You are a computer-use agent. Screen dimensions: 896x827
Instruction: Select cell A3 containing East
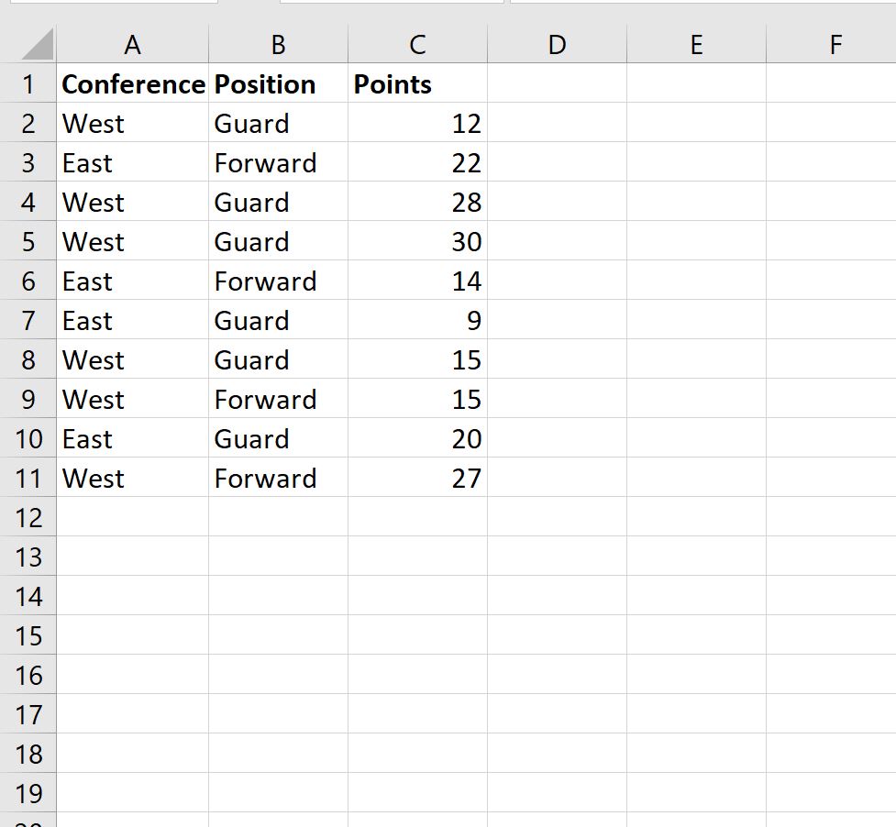pyautogui.click(x=133, y=162)
